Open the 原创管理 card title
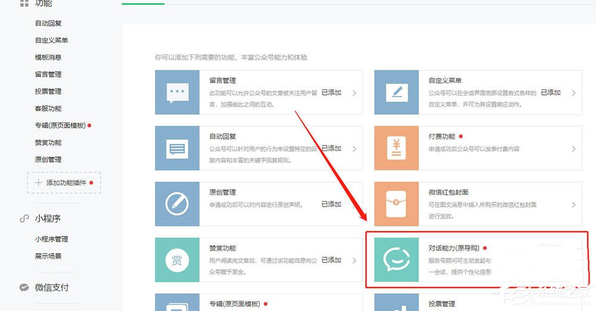The image size is (596, 311). (222, 192)
